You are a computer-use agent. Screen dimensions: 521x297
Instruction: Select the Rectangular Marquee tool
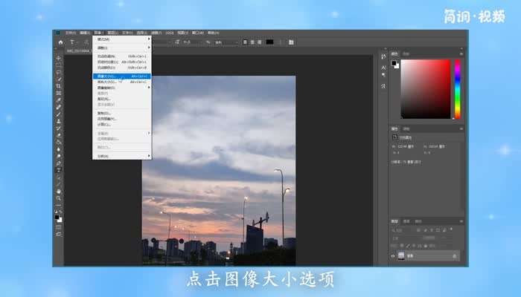pyautogui.click(x=59, y=65)
